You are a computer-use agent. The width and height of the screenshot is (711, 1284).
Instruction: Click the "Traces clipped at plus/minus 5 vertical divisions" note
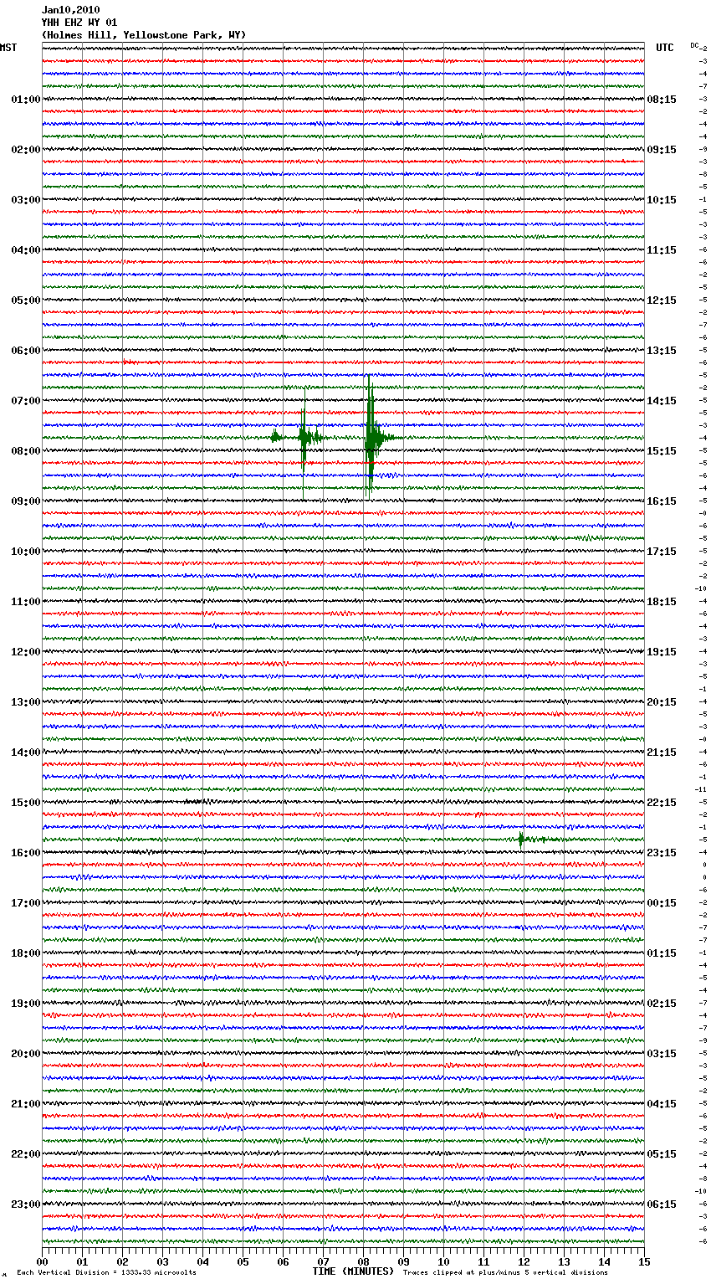pyautogui.click(x=505, y=1273)
